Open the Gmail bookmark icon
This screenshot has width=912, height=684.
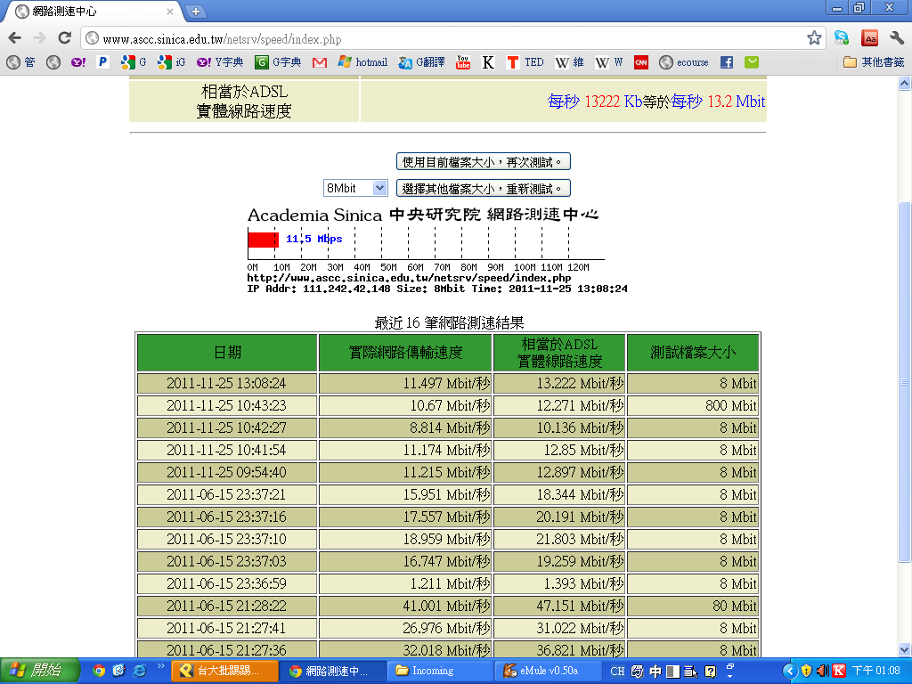coord(320,62)
